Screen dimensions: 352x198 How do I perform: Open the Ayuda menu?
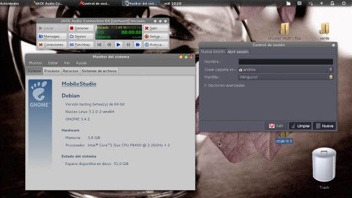[x=81, y=63]
